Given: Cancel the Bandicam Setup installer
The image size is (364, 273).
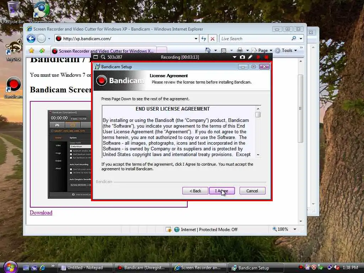Looking at the screenshot, I should (x=252, y=191).
